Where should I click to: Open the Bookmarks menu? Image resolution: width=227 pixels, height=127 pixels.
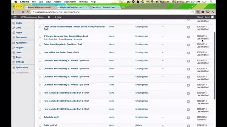(70, 2)
